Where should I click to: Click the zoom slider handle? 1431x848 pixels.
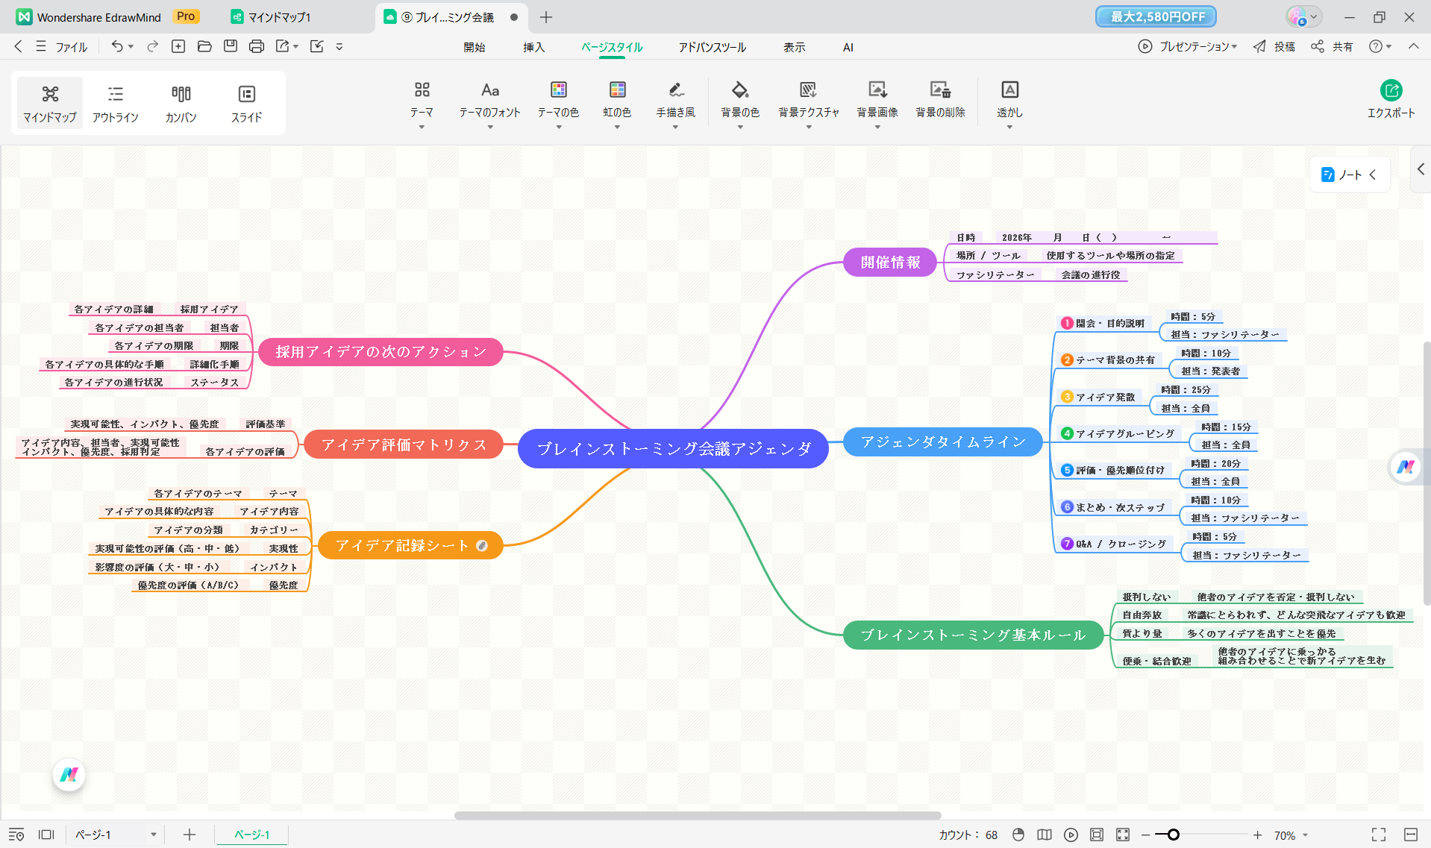pyautogui.click(x=1173, y=835)
